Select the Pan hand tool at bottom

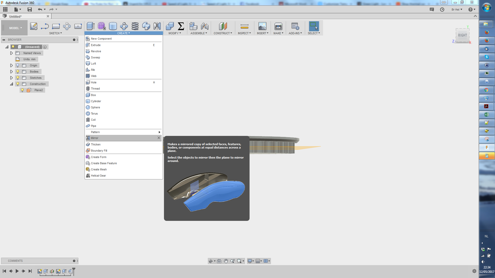click(226, 261)
